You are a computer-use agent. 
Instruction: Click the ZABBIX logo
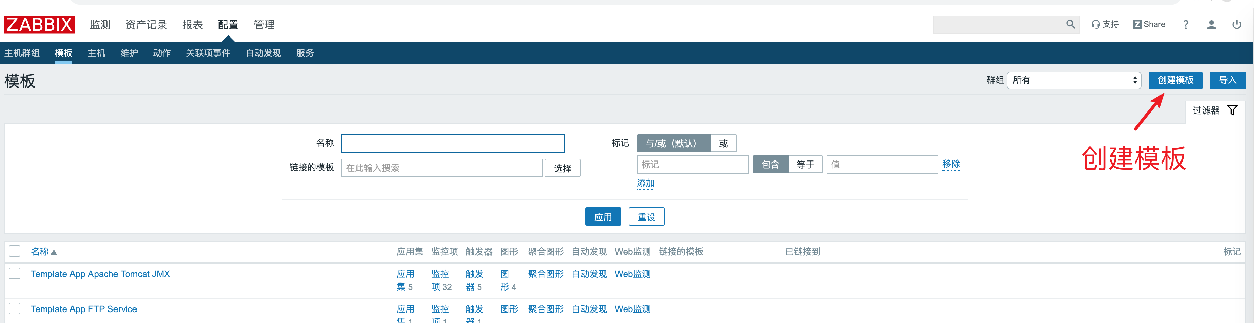pyautogui.click(x=39, y=24)
